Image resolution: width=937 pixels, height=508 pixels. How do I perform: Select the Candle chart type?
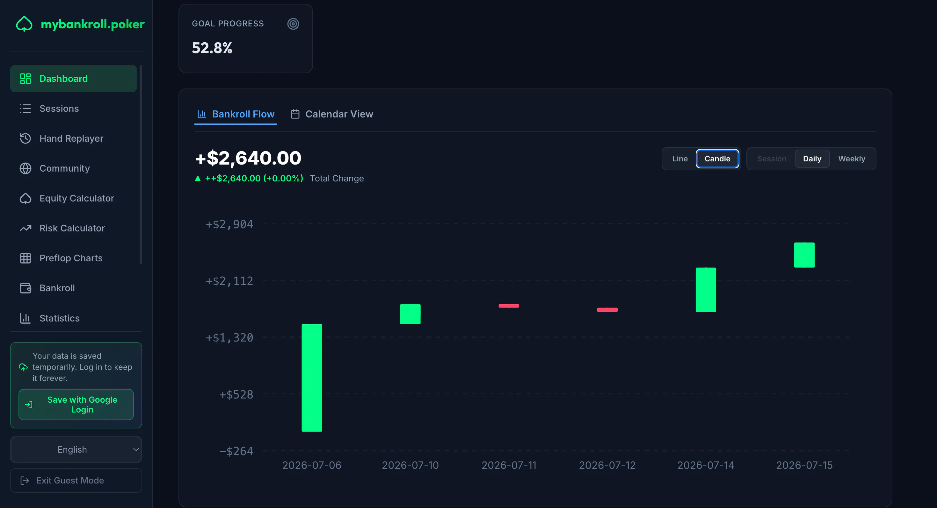[717, 159]
